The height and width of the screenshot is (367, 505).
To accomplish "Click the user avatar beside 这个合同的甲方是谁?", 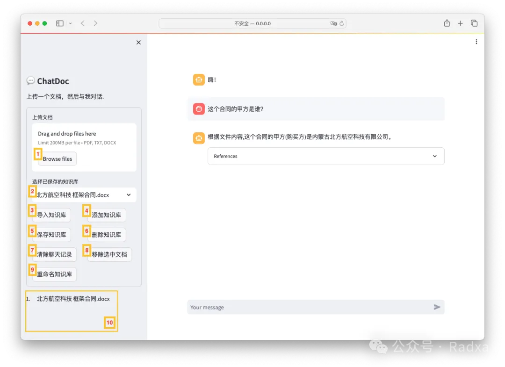I will pyautogui.click(x=199, y=109).
